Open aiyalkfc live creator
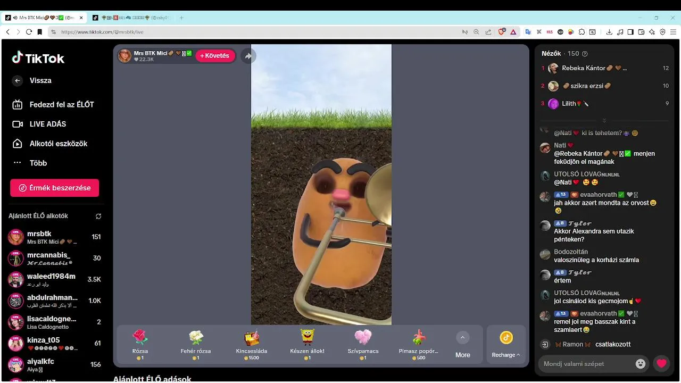Image resolution: width=681 pixels, height=383 pixels. click(54, 365)
